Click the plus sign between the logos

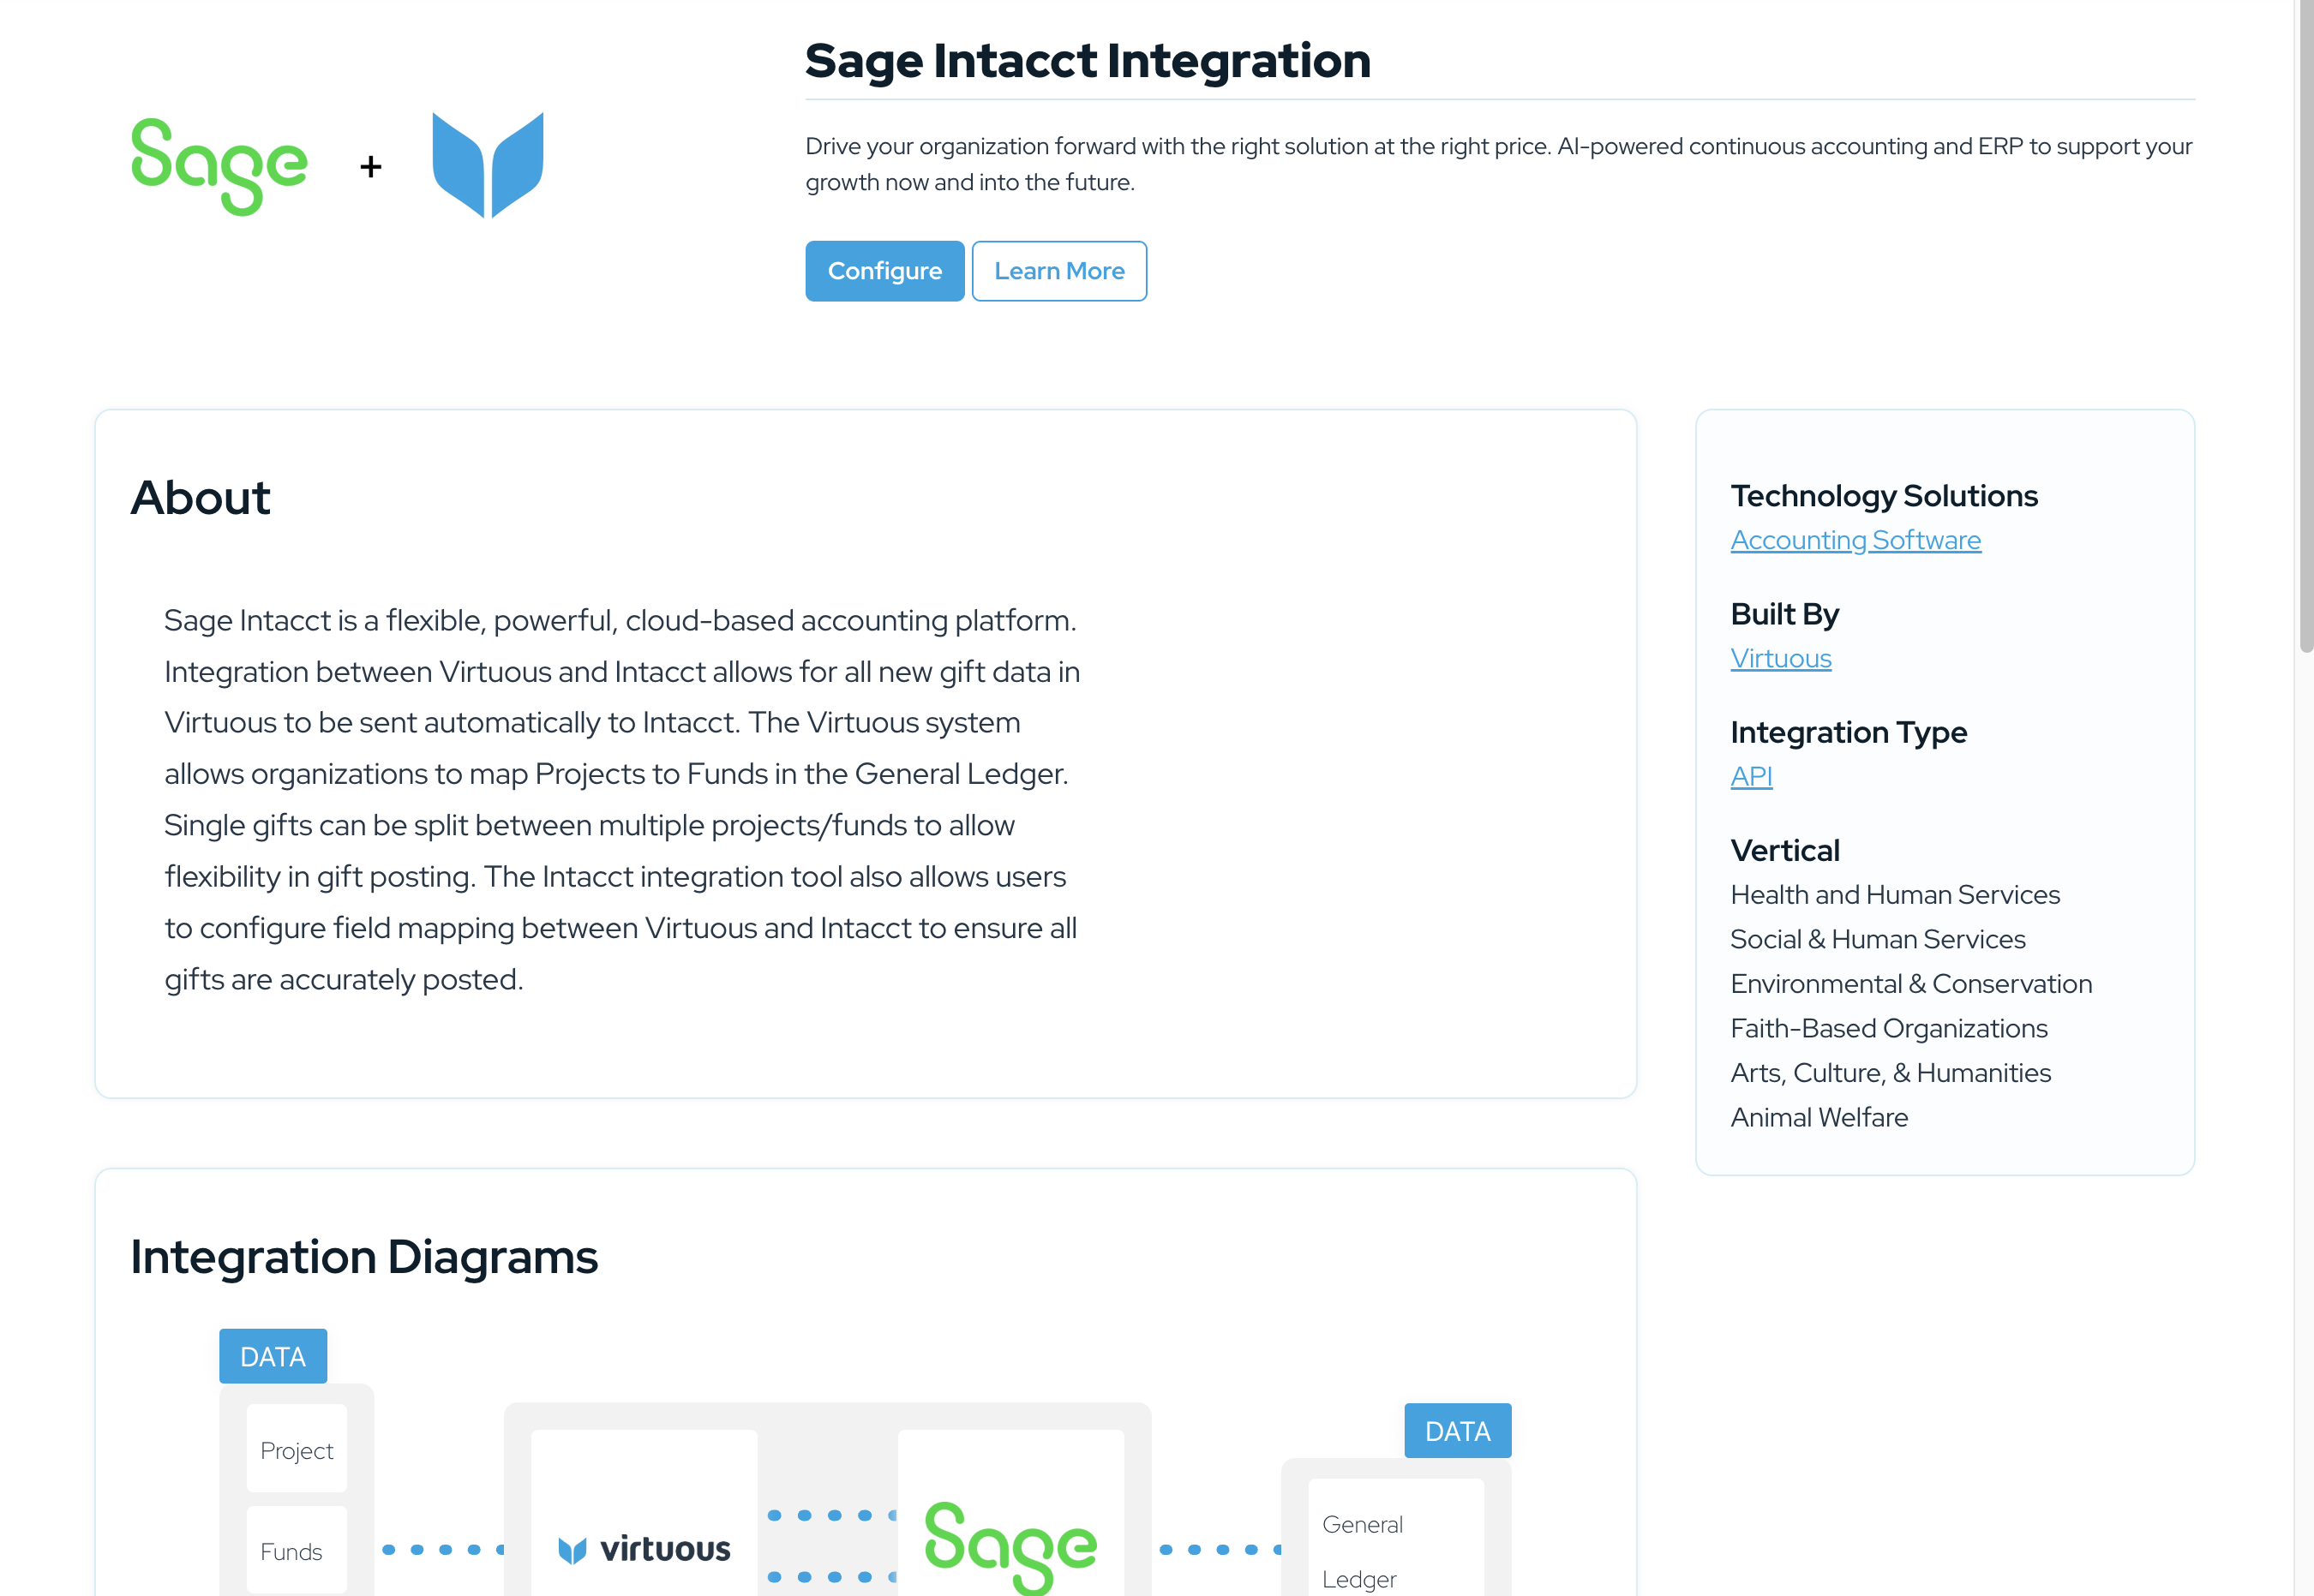tap(370, 166)
